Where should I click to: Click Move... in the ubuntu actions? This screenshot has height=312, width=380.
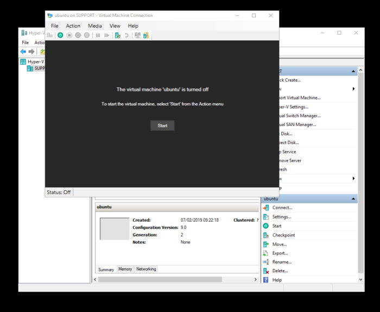280,244
